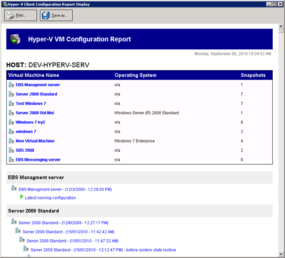Viewport: 285px width, 258px height.
Task: Open EBS Managment server 12/3/2009 snapshot link
Action: pyautogui.click(x=65, y=189)
